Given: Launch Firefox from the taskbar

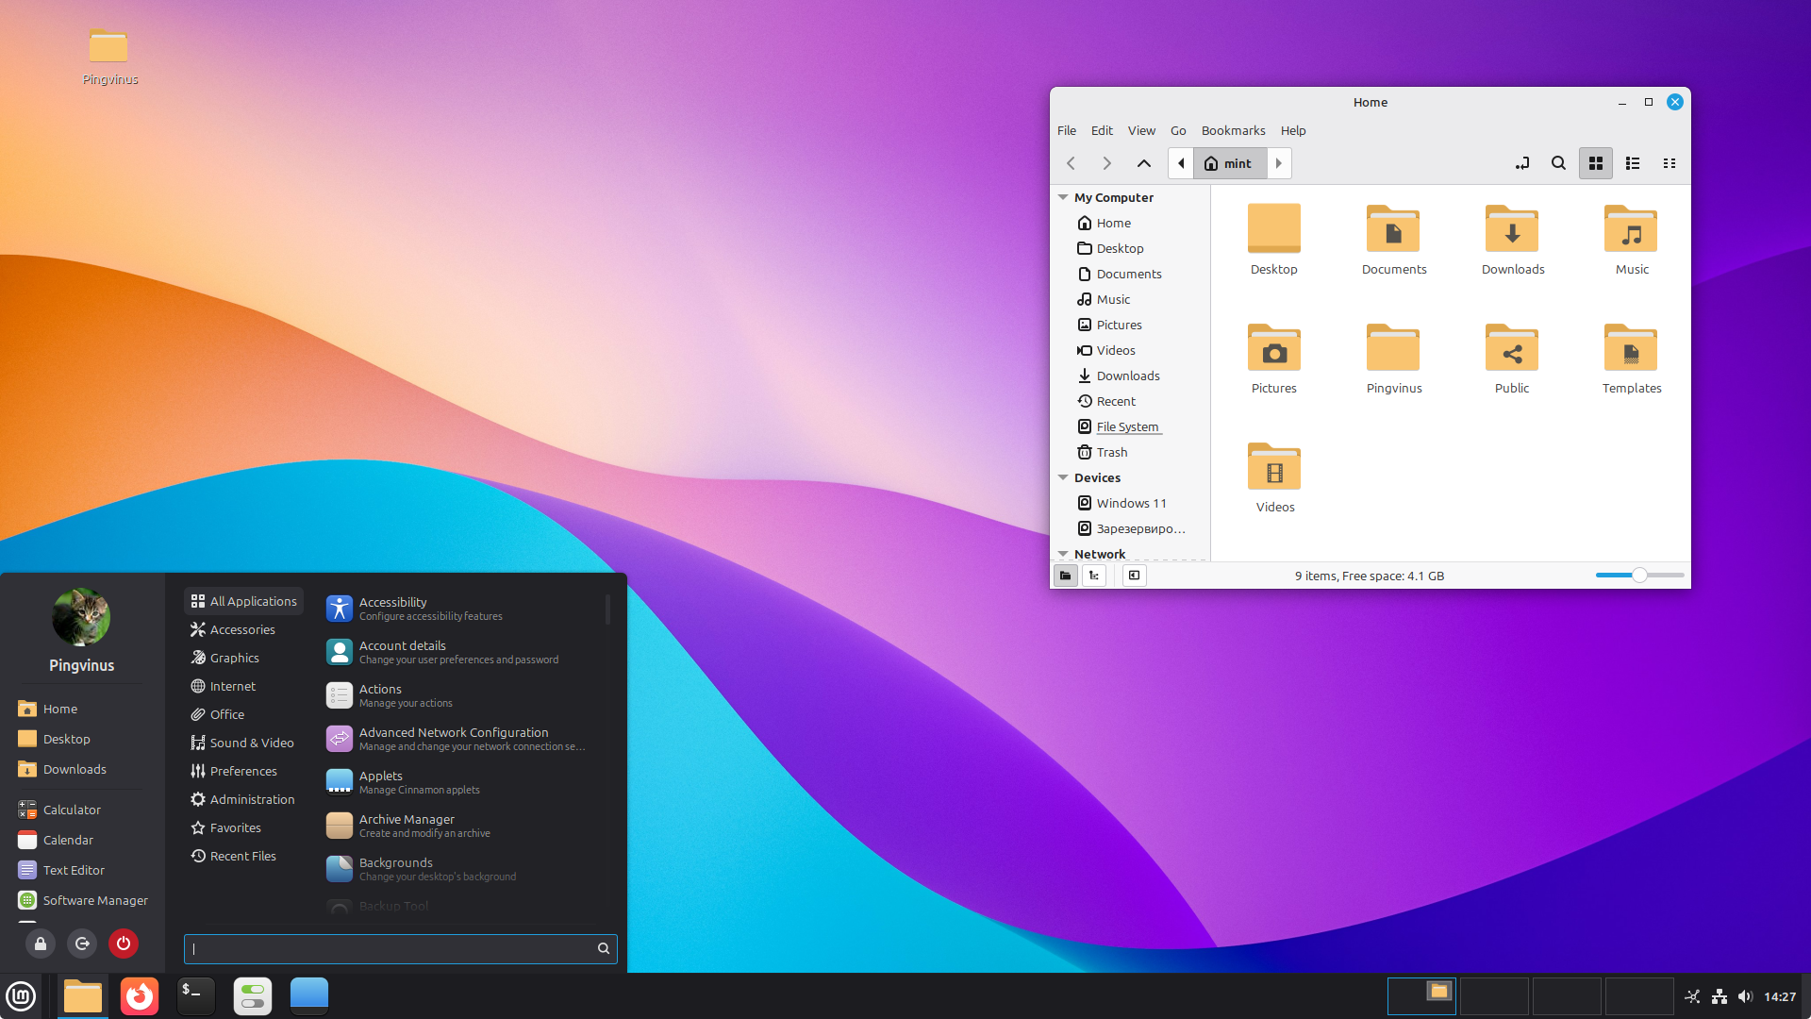Looking at the screenshot, I should 139,995.
